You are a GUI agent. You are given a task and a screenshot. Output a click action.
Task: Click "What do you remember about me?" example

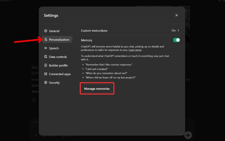pos(106,73)
